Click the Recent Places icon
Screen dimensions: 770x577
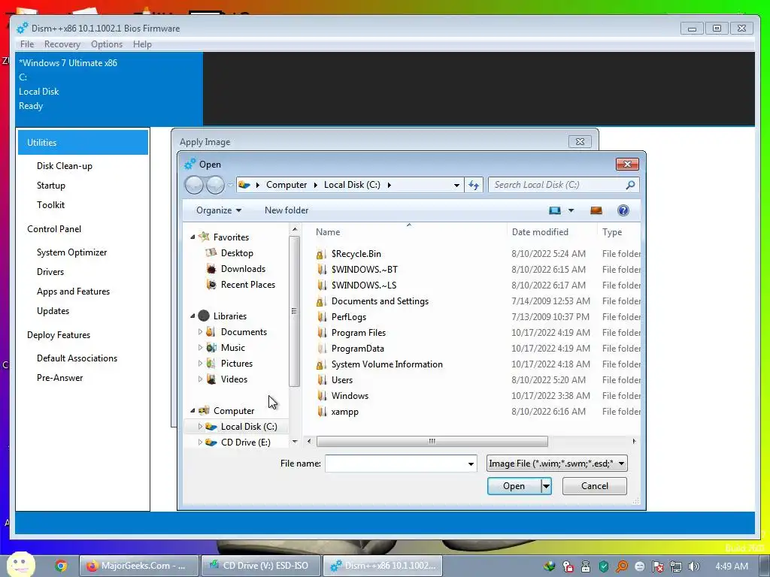click(x=211, y=285)
